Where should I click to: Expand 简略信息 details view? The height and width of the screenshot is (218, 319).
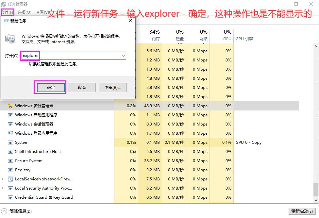[x=4, y=211]
